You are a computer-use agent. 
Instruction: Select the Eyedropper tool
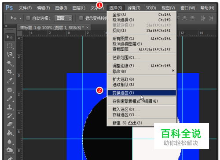point(10,81)
